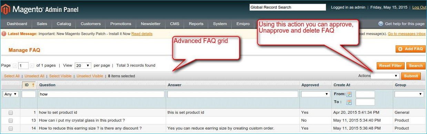Click the Latest Message warning icon
Viewport: 427px width, 134px height.
point(4,34)
